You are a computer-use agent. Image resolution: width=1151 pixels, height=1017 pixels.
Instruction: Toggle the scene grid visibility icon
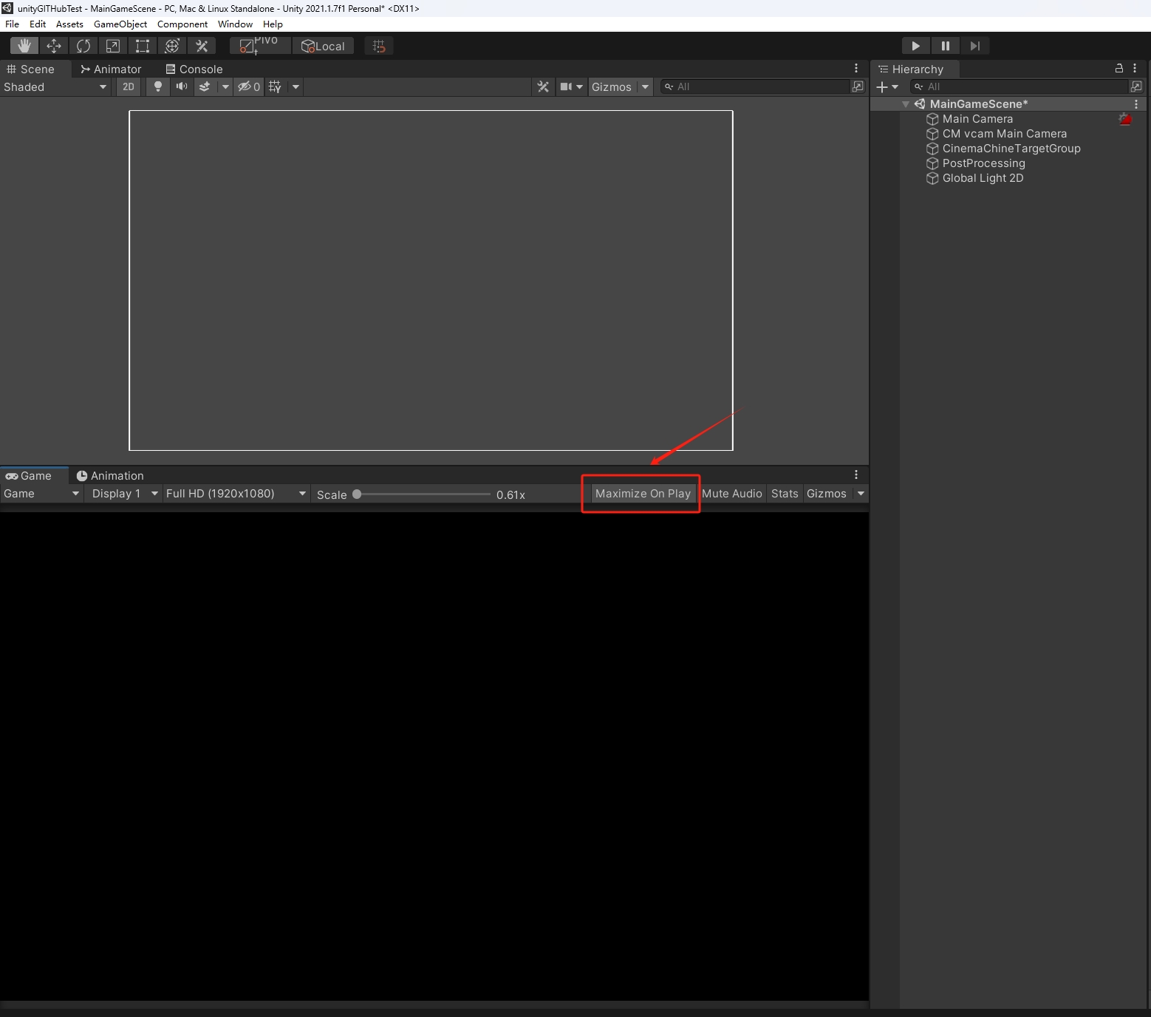tap(275, 86)
